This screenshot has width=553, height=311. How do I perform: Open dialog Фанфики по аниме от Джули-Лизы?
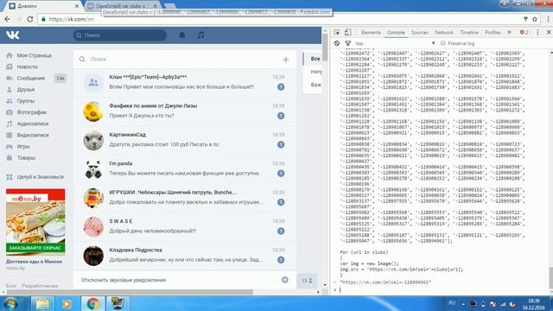(185, 111)
